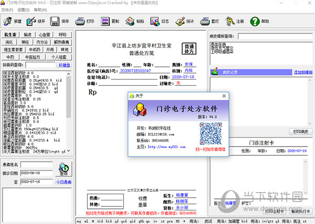
Task: Switch to the 心血管 drug category tab
Action: click(x=45, y=34)
